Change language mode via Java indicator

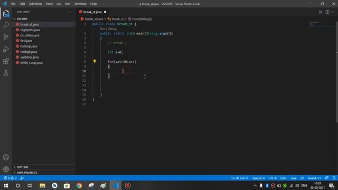point(294,178)
